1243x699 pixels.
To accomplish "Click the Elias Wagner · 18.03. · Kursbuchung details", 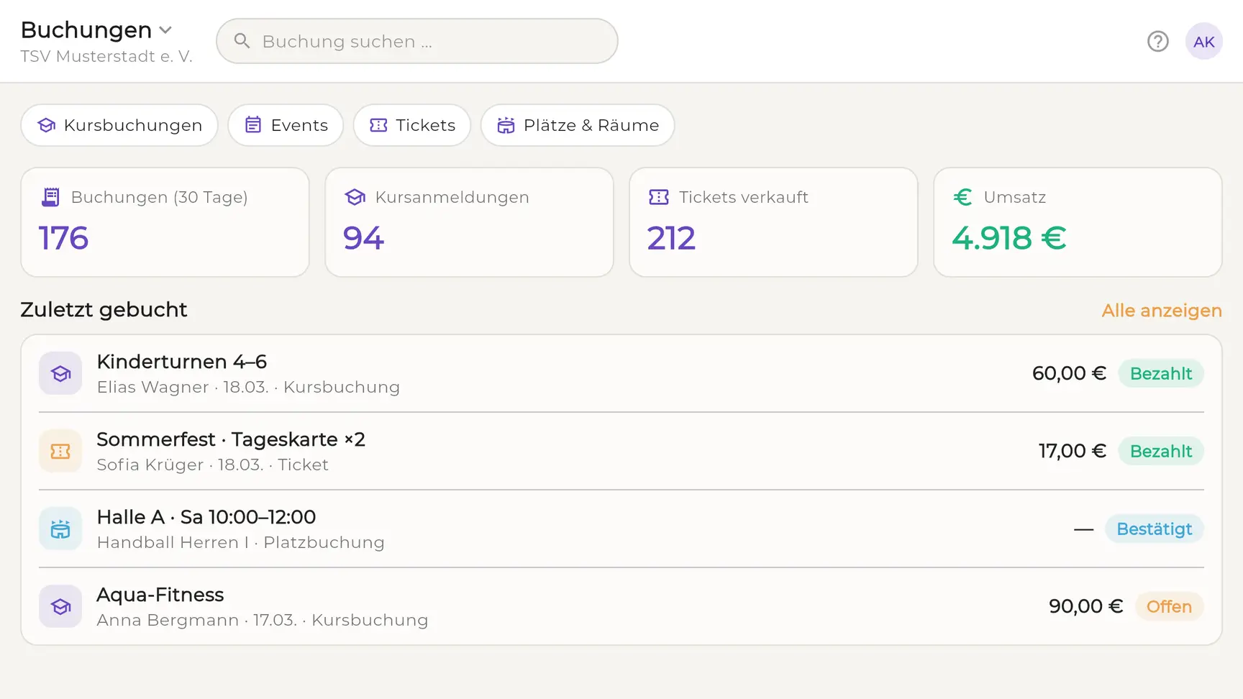I will tap(248, 387).
